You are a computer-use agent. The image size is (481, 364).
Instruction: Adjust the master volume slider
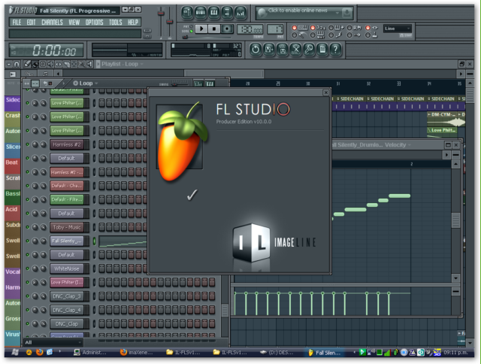161,14
